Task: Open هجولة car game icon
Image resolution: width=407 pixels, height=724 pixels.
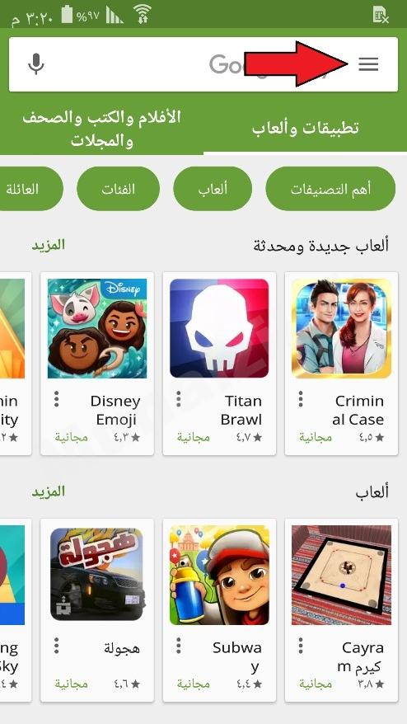Action: click(x=97, y=575)
